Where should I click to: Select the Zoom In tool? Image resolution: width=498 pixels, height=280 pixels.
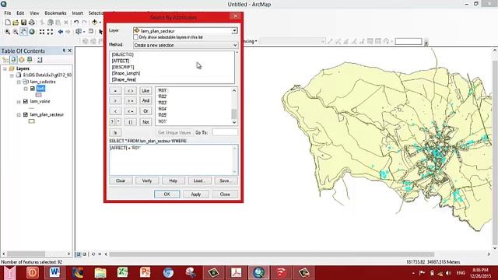pyautogui.click(x=7, y=32)
